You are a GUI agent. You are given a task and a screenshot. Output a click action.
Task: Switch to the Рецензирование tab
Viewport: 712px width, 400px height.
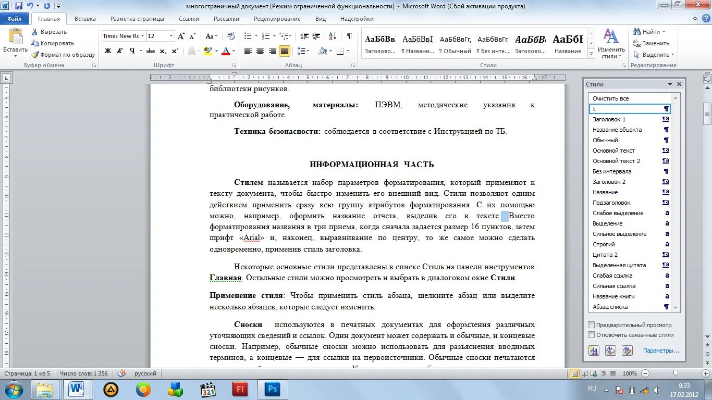click(x=277, y=19)
